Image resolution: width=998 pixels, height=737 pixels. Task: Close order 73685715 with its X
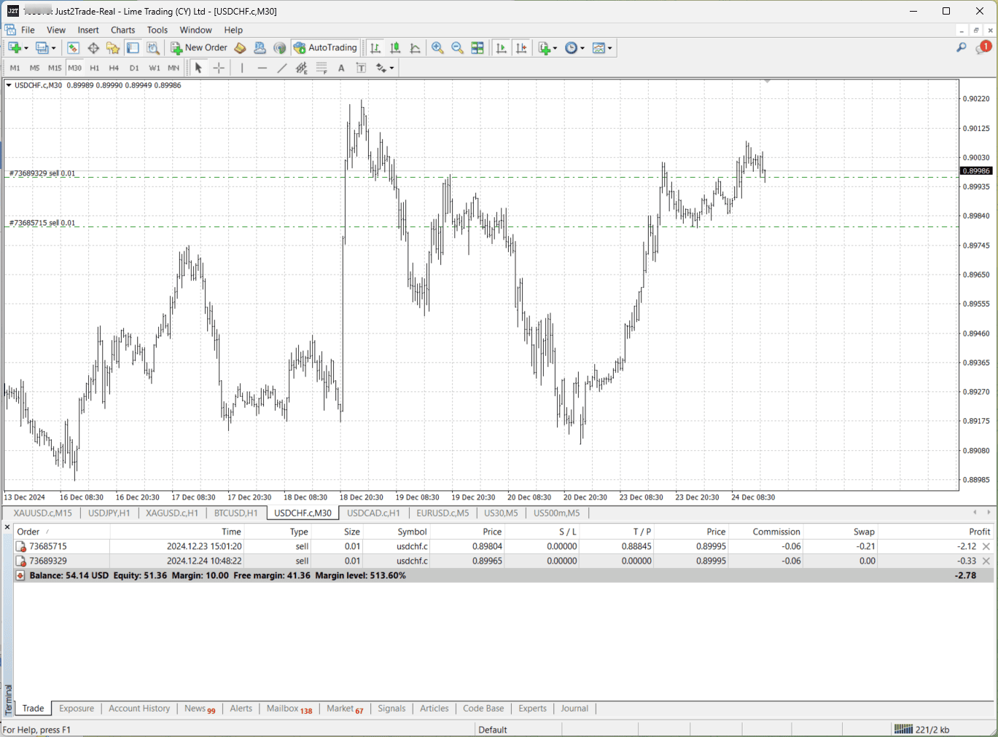point(986,546)
